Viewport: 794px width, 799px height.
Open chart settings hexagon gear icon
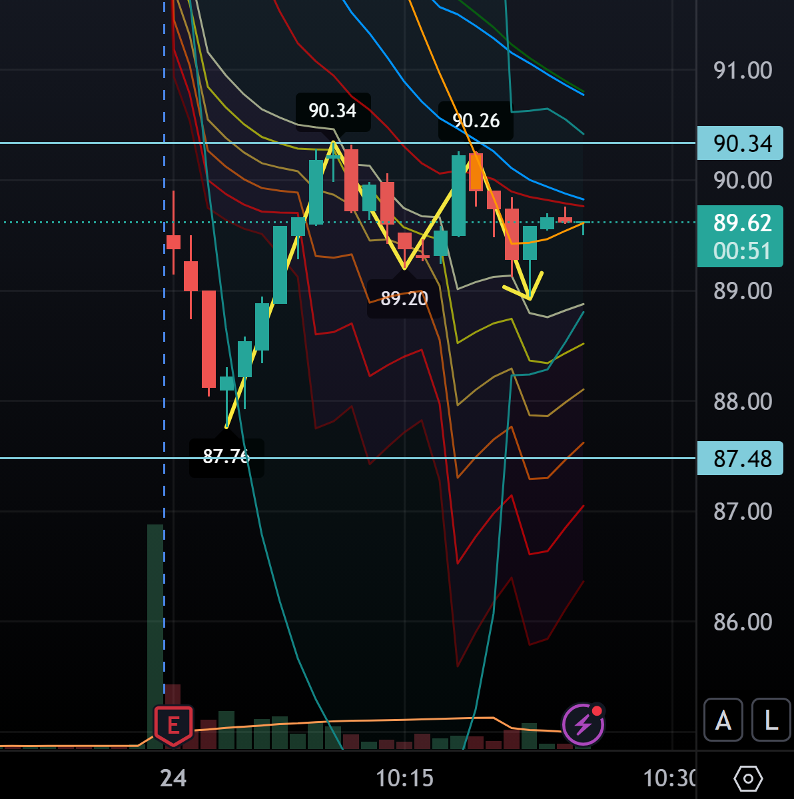(747, 778)
